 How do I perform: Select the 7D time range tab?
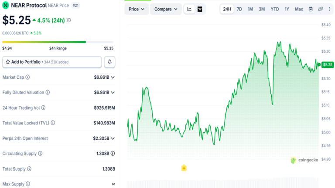click(x=239, y=9)
